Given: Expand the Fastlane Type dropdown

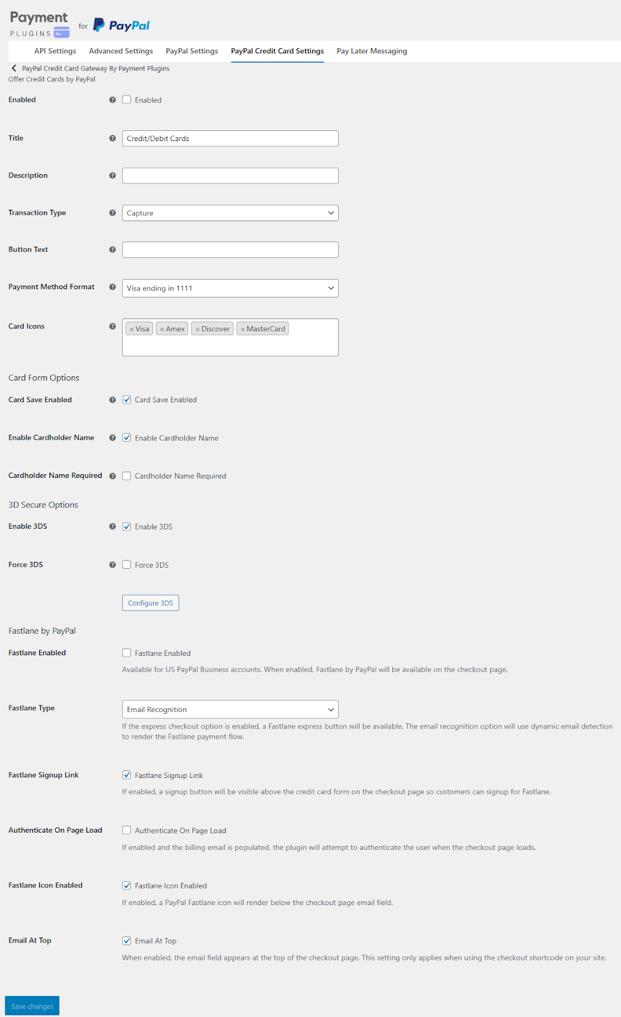Looking at the screenshot, I should point(230,709).
